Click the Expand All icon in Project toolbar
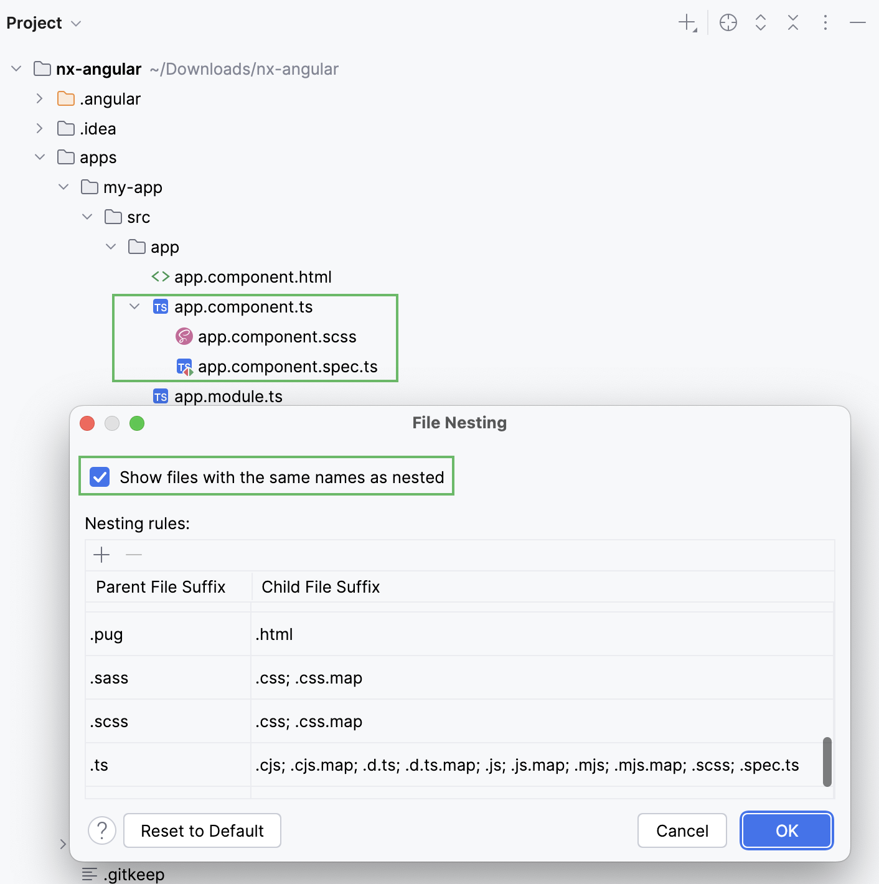Viewport: 879px width, 884px height. [x=760, y=22]
